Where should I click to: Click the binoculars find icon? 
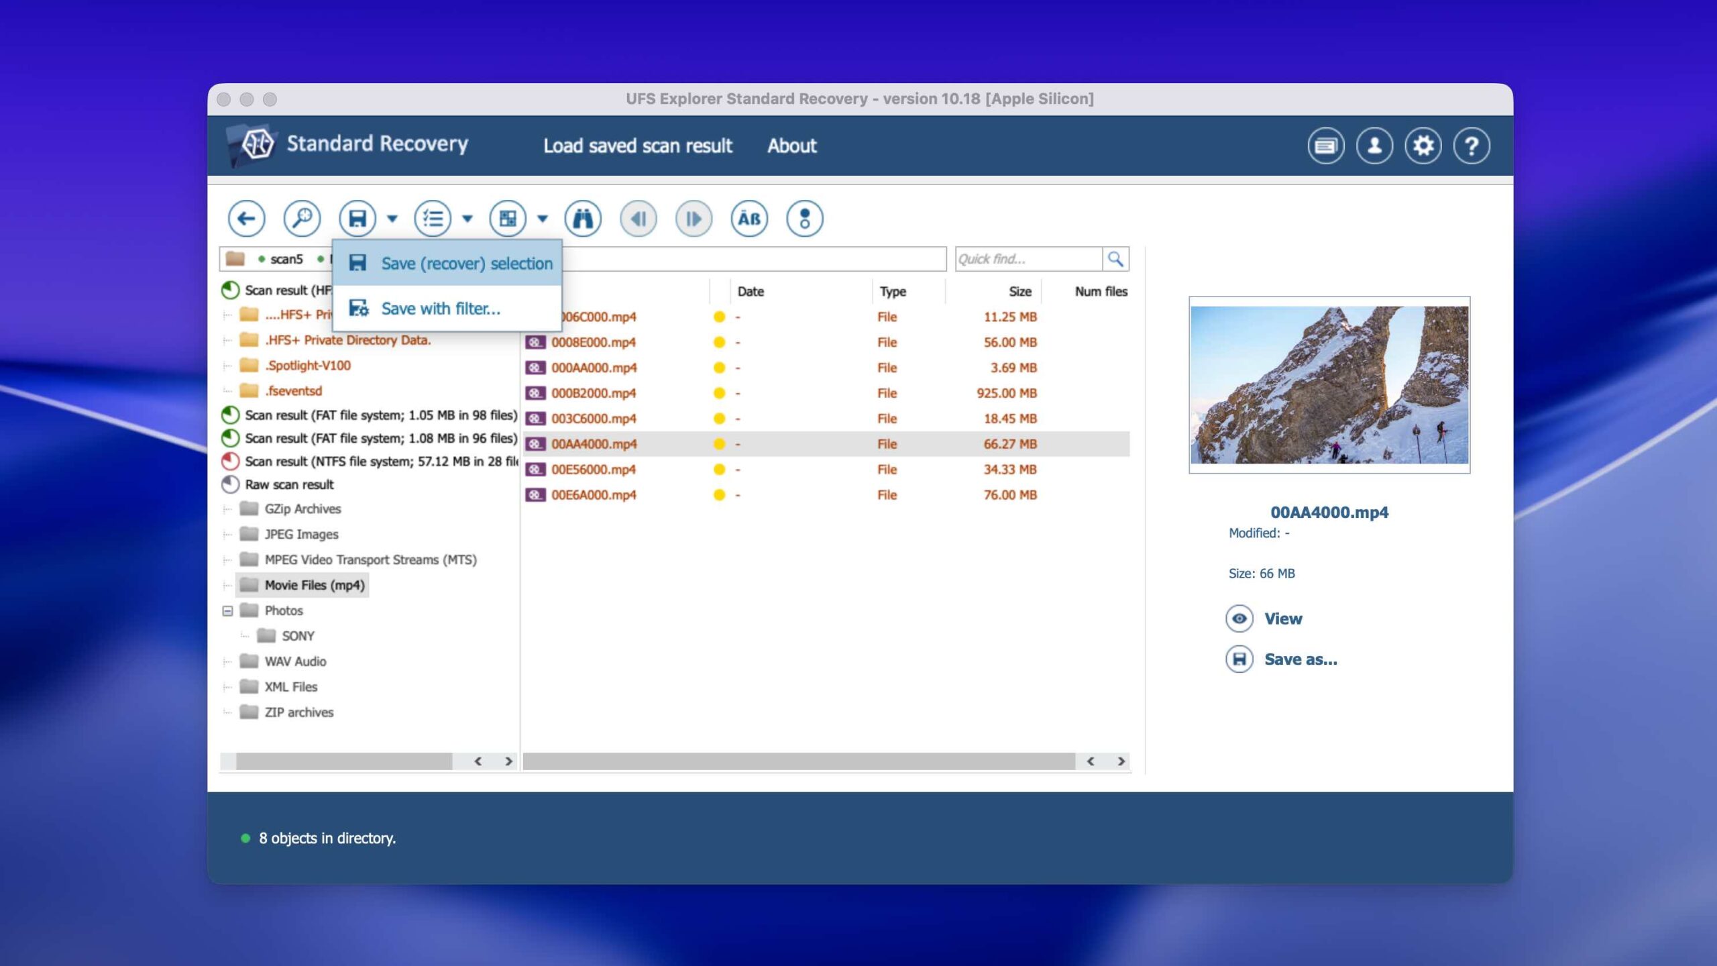tap(582, 219)
